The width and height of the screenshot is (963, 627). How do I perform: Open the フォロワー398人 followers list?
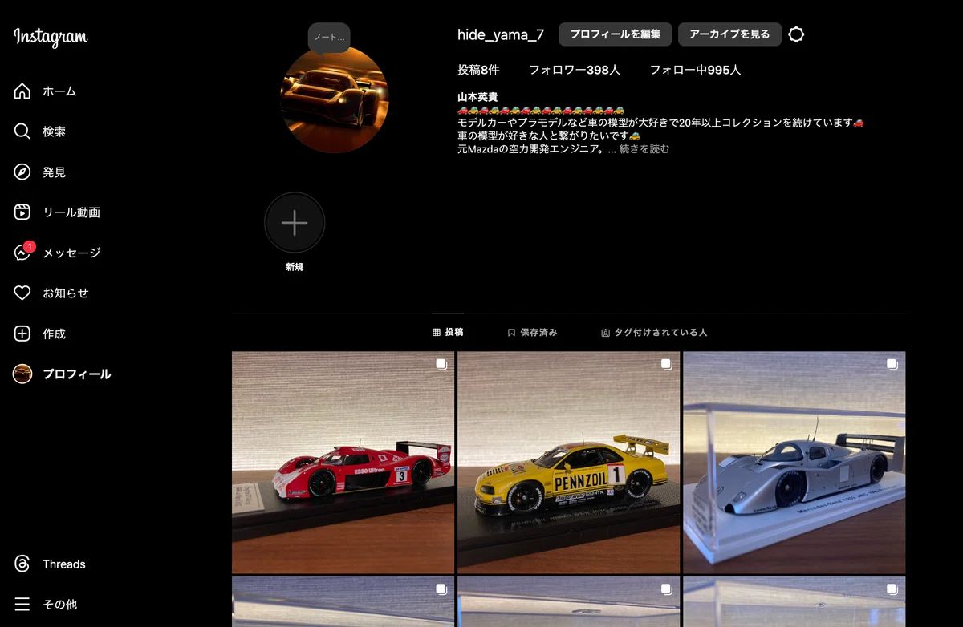[x=575, y=71]
